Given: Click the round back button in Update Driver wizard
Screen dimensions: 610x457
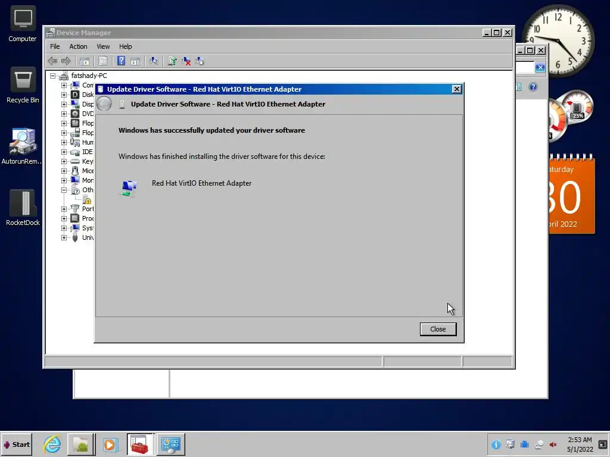Looking at the screenshot, I should pyautogui.click(x=104, y=104).
